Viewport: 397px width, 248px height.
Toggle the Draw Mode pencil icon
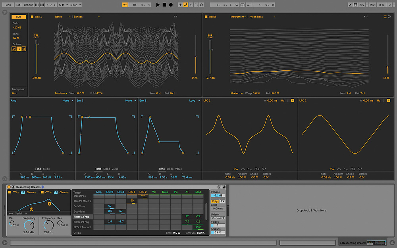[x=350, y=5]
